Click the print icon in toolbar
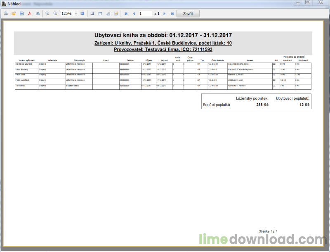Screen dimensions: 330x252 (x=6, y=14)
